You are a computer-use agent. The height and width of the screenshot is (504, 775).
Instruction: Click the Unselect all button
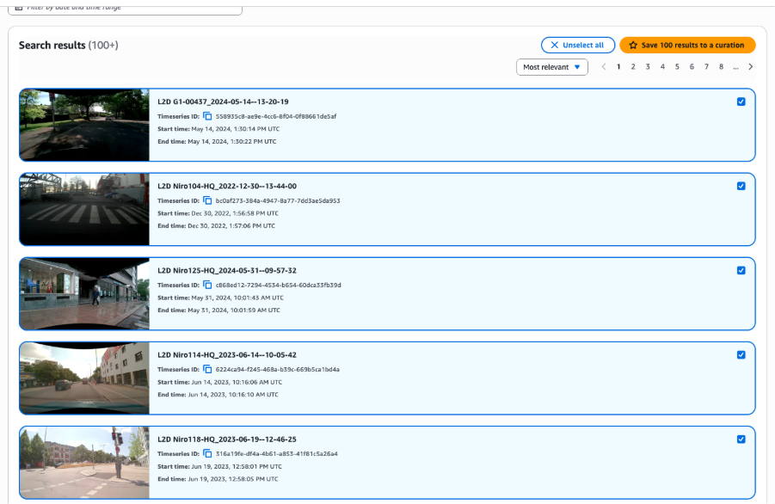point(578,45)
